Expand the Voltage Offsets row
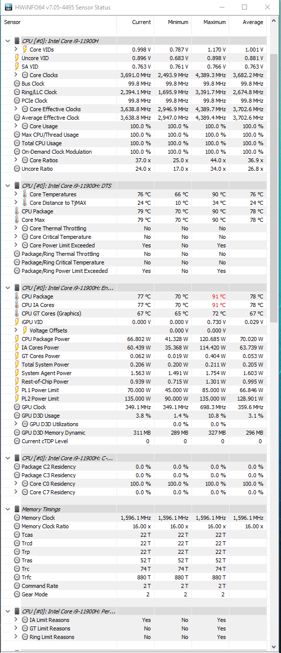The width and height of the screenshot is (281, 653). coord(16,331)
